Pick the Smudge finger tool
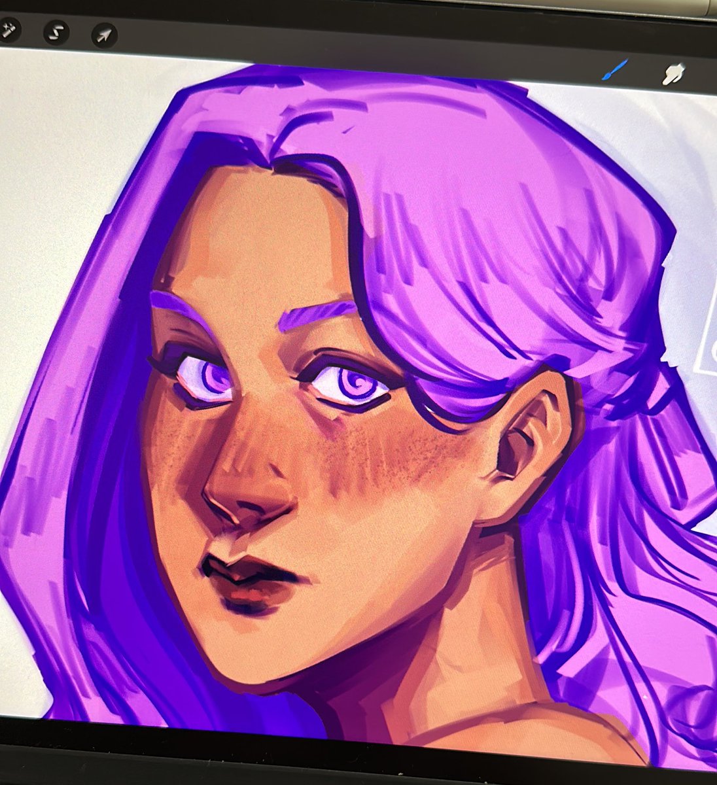 click(x=673, y=75)
